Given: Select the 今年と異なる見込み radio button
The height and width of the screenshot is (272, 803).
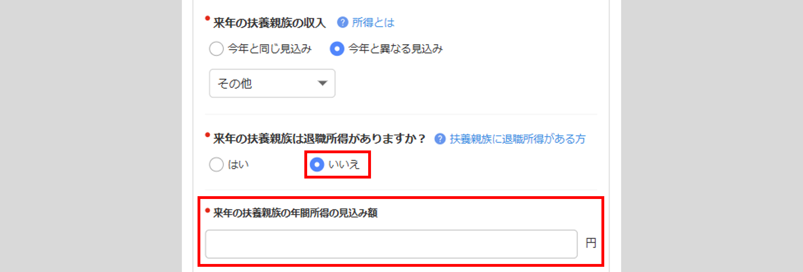Looking at the screenshot, I should pyautogui.click(x=337, y=49).
